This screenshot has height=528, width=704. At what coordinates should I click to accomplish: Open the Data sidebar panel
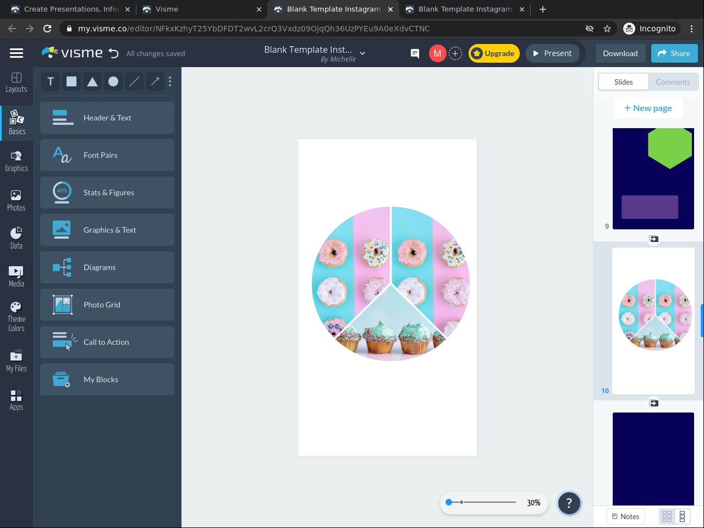16,238
